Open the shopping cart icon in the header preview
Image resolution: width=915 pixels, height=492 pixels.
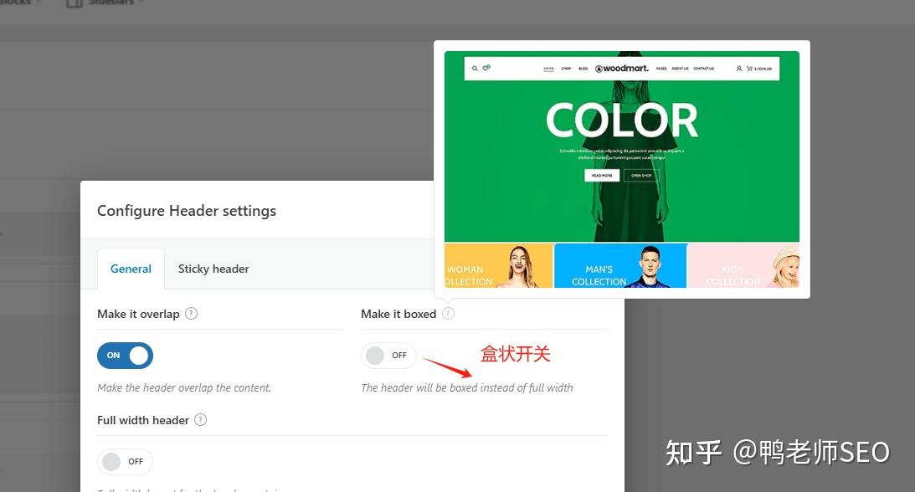click(749, 68)
